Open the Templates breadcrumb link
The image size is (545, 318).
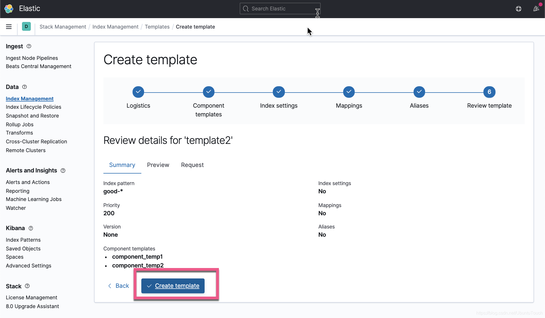point(157,27)
